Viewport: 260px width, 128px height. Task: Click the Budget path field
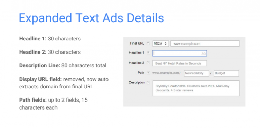coord(226,73)
